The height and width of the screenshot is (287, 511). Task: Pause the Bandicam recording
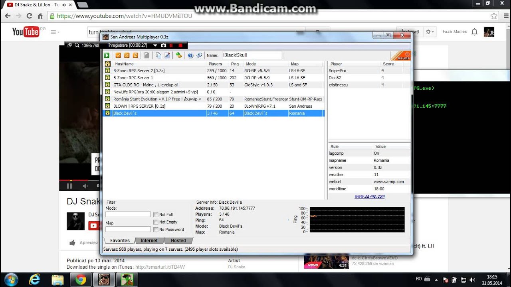[x=171, y=45]
